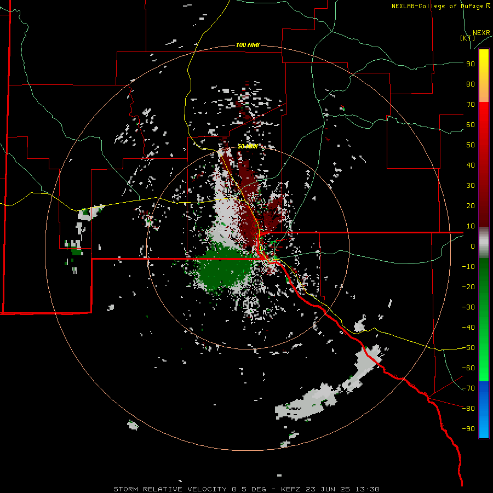Click the 70 value on velocity scale

(x=471, y=105)
